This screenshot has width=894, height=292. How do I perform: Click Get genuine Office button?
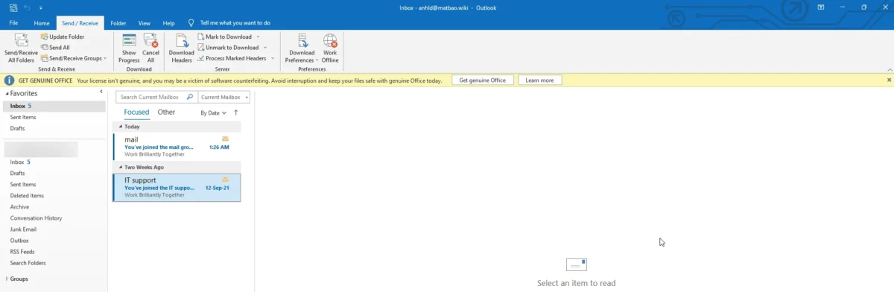pos(483,80)
